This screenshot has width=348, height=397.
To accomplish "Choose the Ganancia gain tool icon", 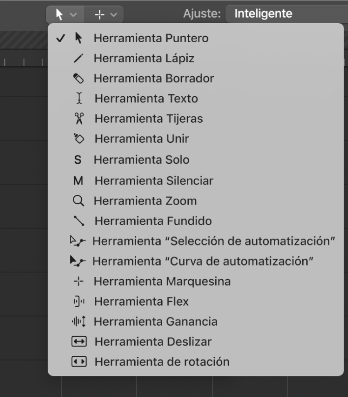I will [79, 321].
